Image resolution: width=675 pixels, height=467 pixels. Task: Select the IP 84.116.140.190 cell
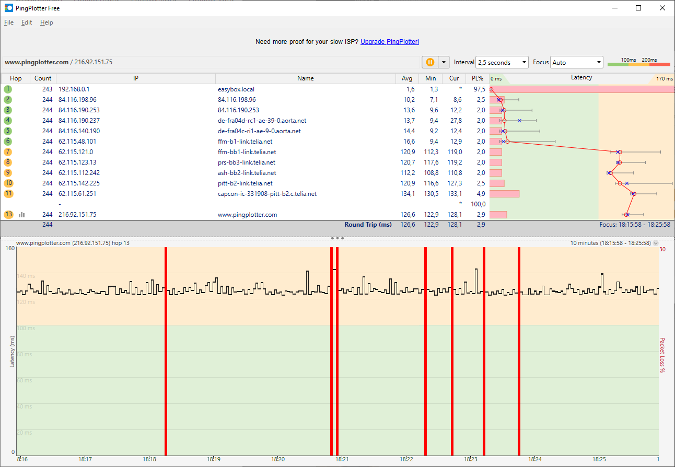click(x=79, y=131)
